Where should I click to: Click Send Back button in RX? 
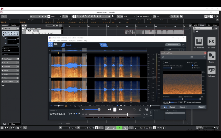pos(103,45)
